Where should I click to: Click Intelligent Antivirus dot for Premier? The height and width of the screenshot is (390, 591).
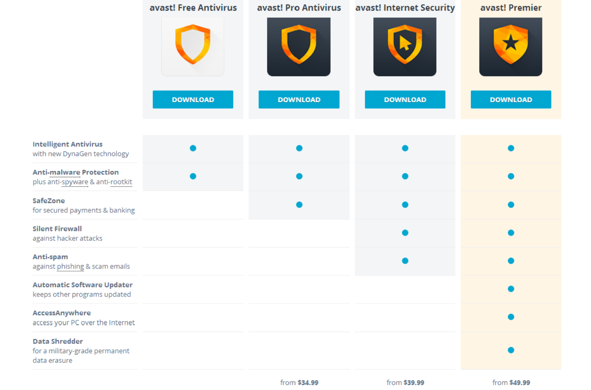pos(511,148)
